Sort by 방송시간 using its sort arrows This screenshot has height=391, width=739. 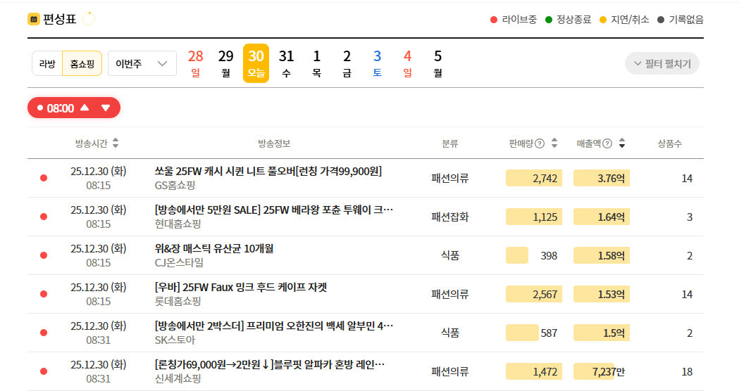click(x=116, y=143)
